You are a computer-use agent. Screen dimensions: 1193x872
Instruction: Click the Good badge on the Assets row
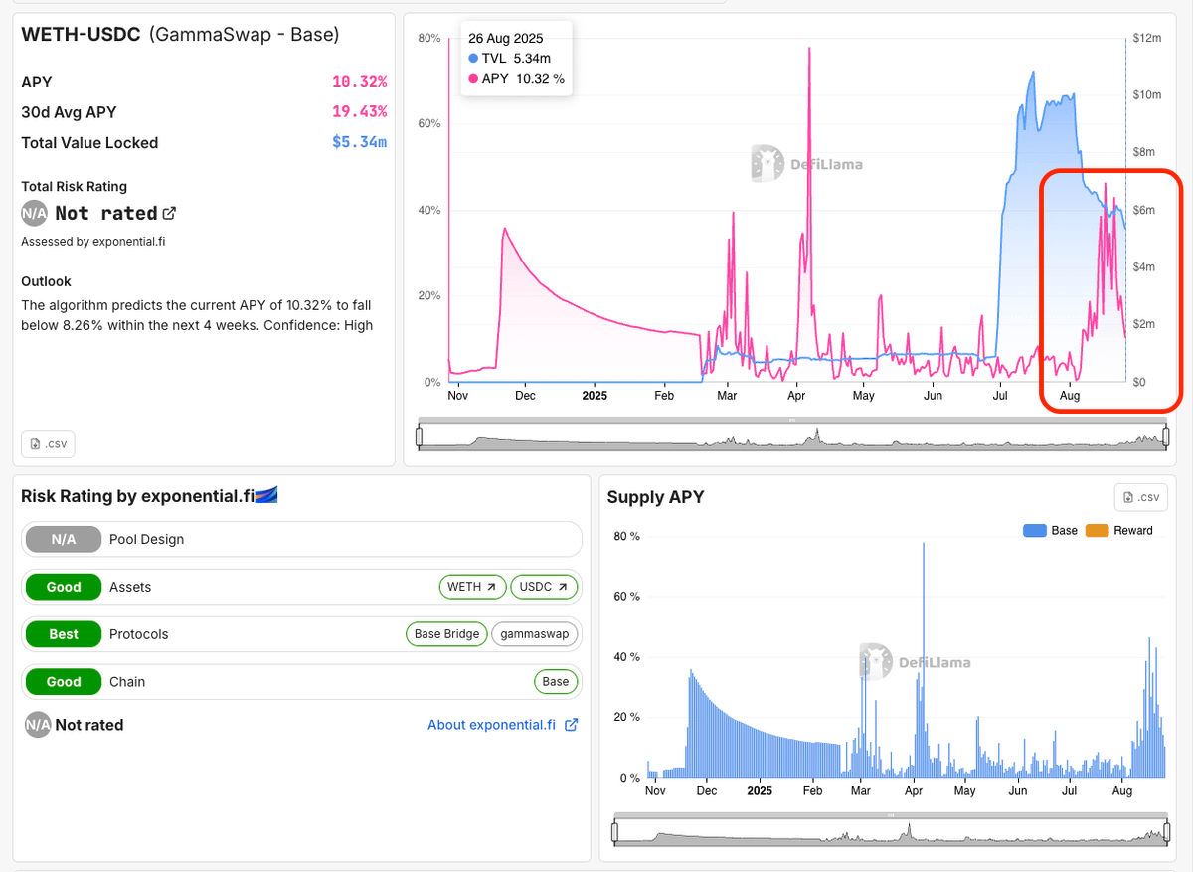point(64,587)
